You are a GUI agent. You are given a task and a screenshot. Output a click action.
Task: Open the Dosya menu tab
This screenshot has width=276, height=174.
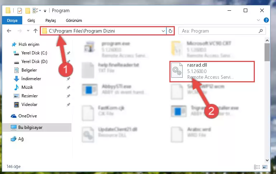[12, 20]
